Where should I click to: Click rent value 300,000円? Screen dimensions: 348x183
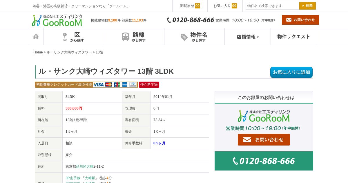74,108
